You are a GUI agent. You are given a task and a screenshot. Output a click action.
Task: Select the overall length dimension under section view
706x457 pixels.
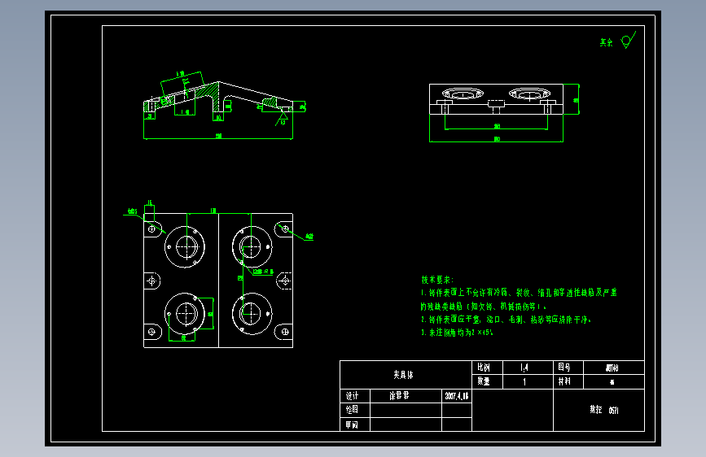click(x=218, y=137)
